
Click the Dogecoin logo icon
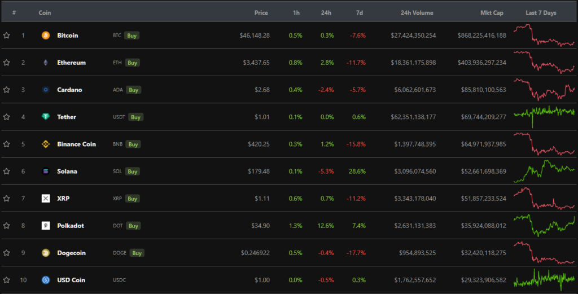(x=46, y=253)
